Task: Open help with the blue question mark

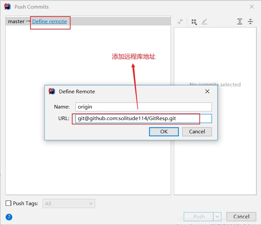Action: click(9, 217)
